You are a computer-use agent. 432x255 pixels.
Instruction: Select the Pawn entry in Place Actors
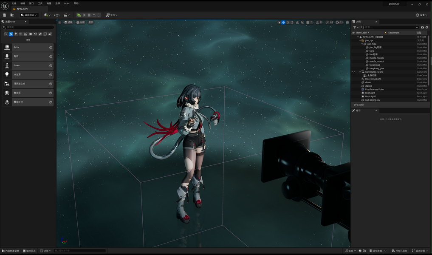[x=28, y=65]
